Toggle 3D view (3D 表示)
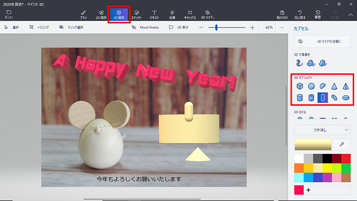 pos(178,28)
